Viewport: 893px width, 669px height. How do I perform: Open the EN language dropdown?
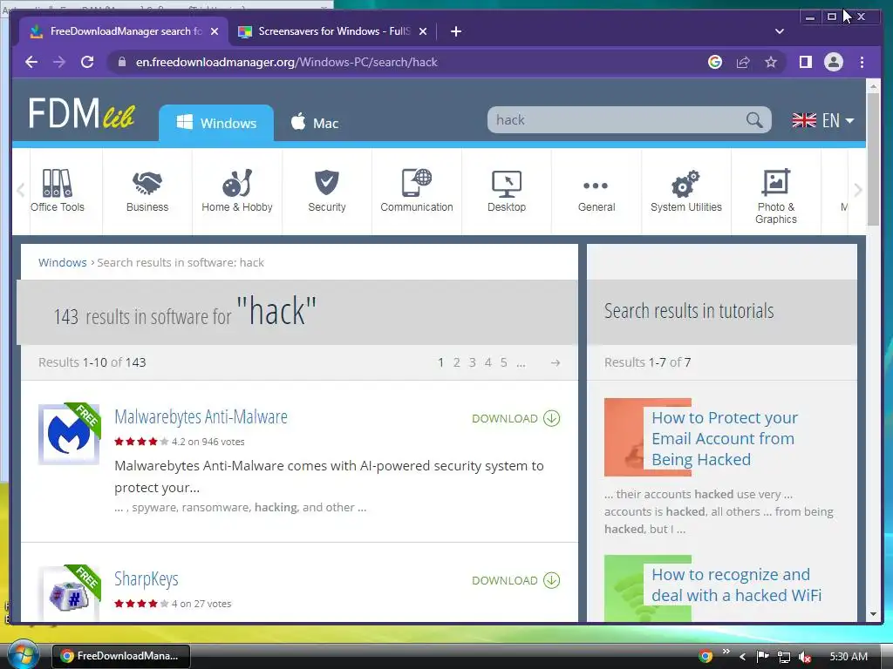[x=823, y=120]
